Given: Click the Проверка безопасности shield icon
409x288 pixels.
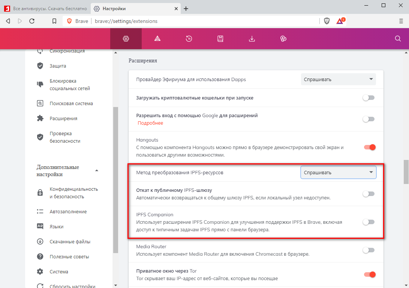Looking at the screenshot, I should (40, 137).
